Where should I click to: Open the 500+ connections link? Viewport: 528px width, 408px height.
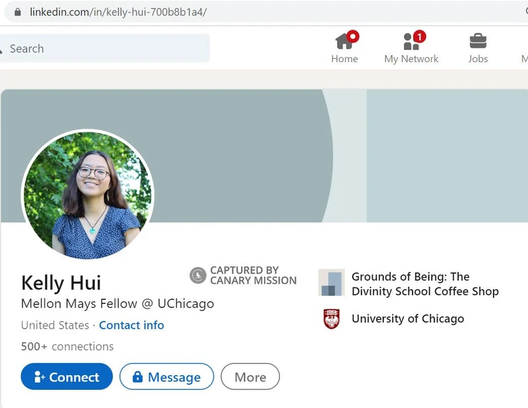point(67,347)
